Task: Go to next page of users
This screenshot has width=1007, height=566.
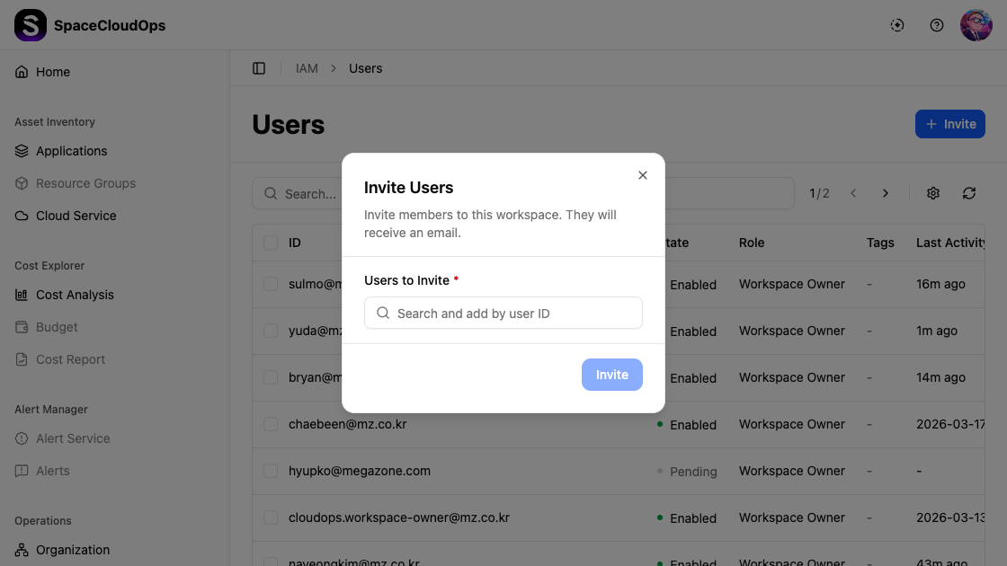Action: tap(886, 193)
